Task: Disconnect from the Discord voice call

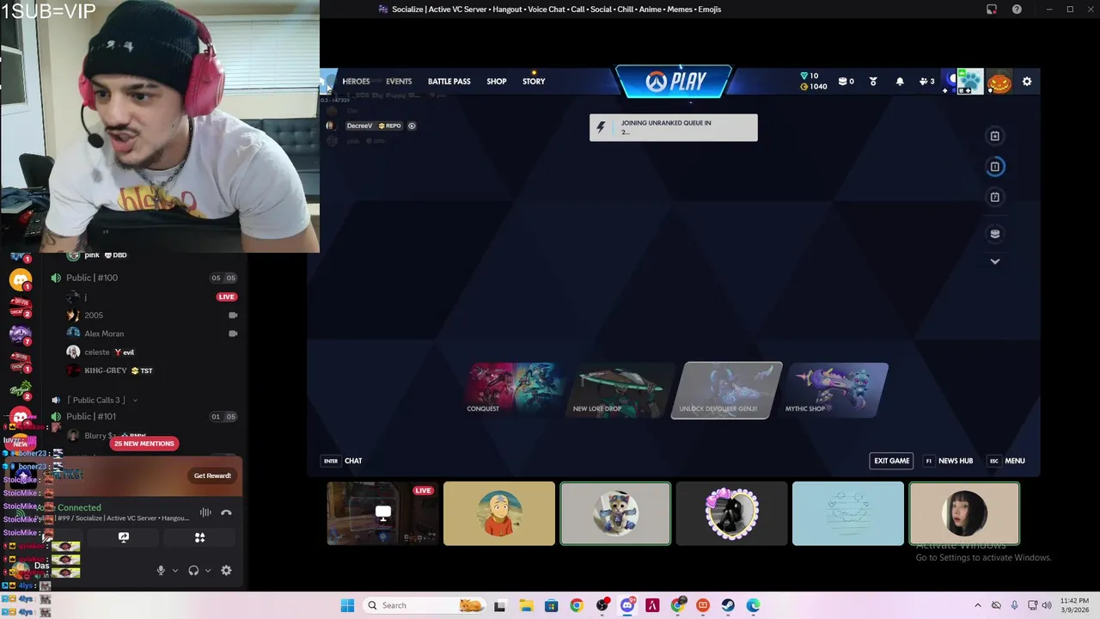Action: pos(226,512)
